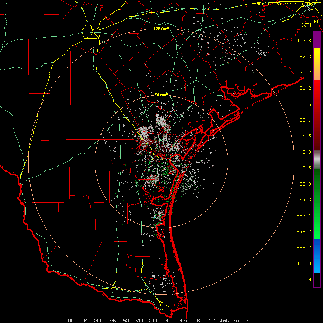Click the 107.8 velocity scale value
The height and width of the screenshot is (323, 323).
click(x=304, y=40)
